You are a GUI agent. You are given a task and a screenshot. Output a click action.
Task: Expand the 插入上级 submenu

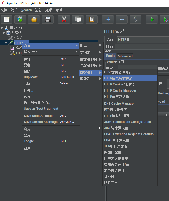51,52
